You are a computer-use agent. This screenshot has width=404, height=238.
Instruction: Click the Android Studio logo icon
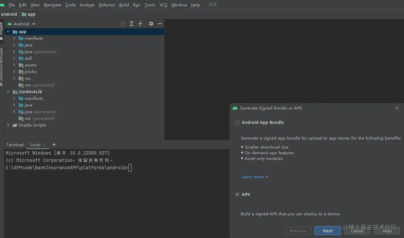coord(2,5)
